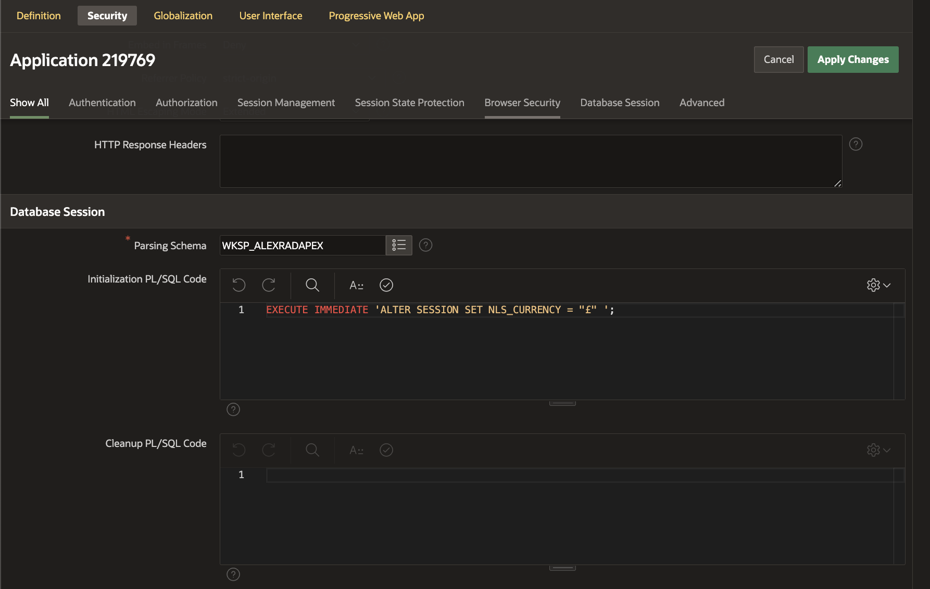Image resolution: width=930 pixels, height=589 pixels.
Task: Jump to Session State Protection tab
Action: (x=410, y=103)
